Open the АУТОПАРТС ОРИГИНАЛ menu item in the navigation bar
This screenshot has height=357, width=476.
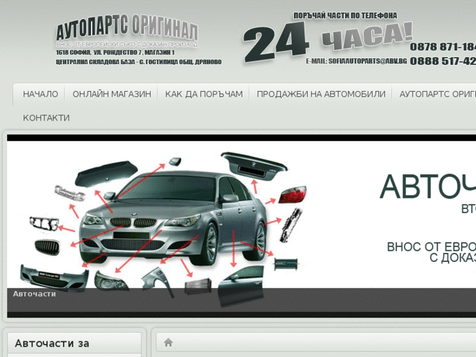pos(437,94)
